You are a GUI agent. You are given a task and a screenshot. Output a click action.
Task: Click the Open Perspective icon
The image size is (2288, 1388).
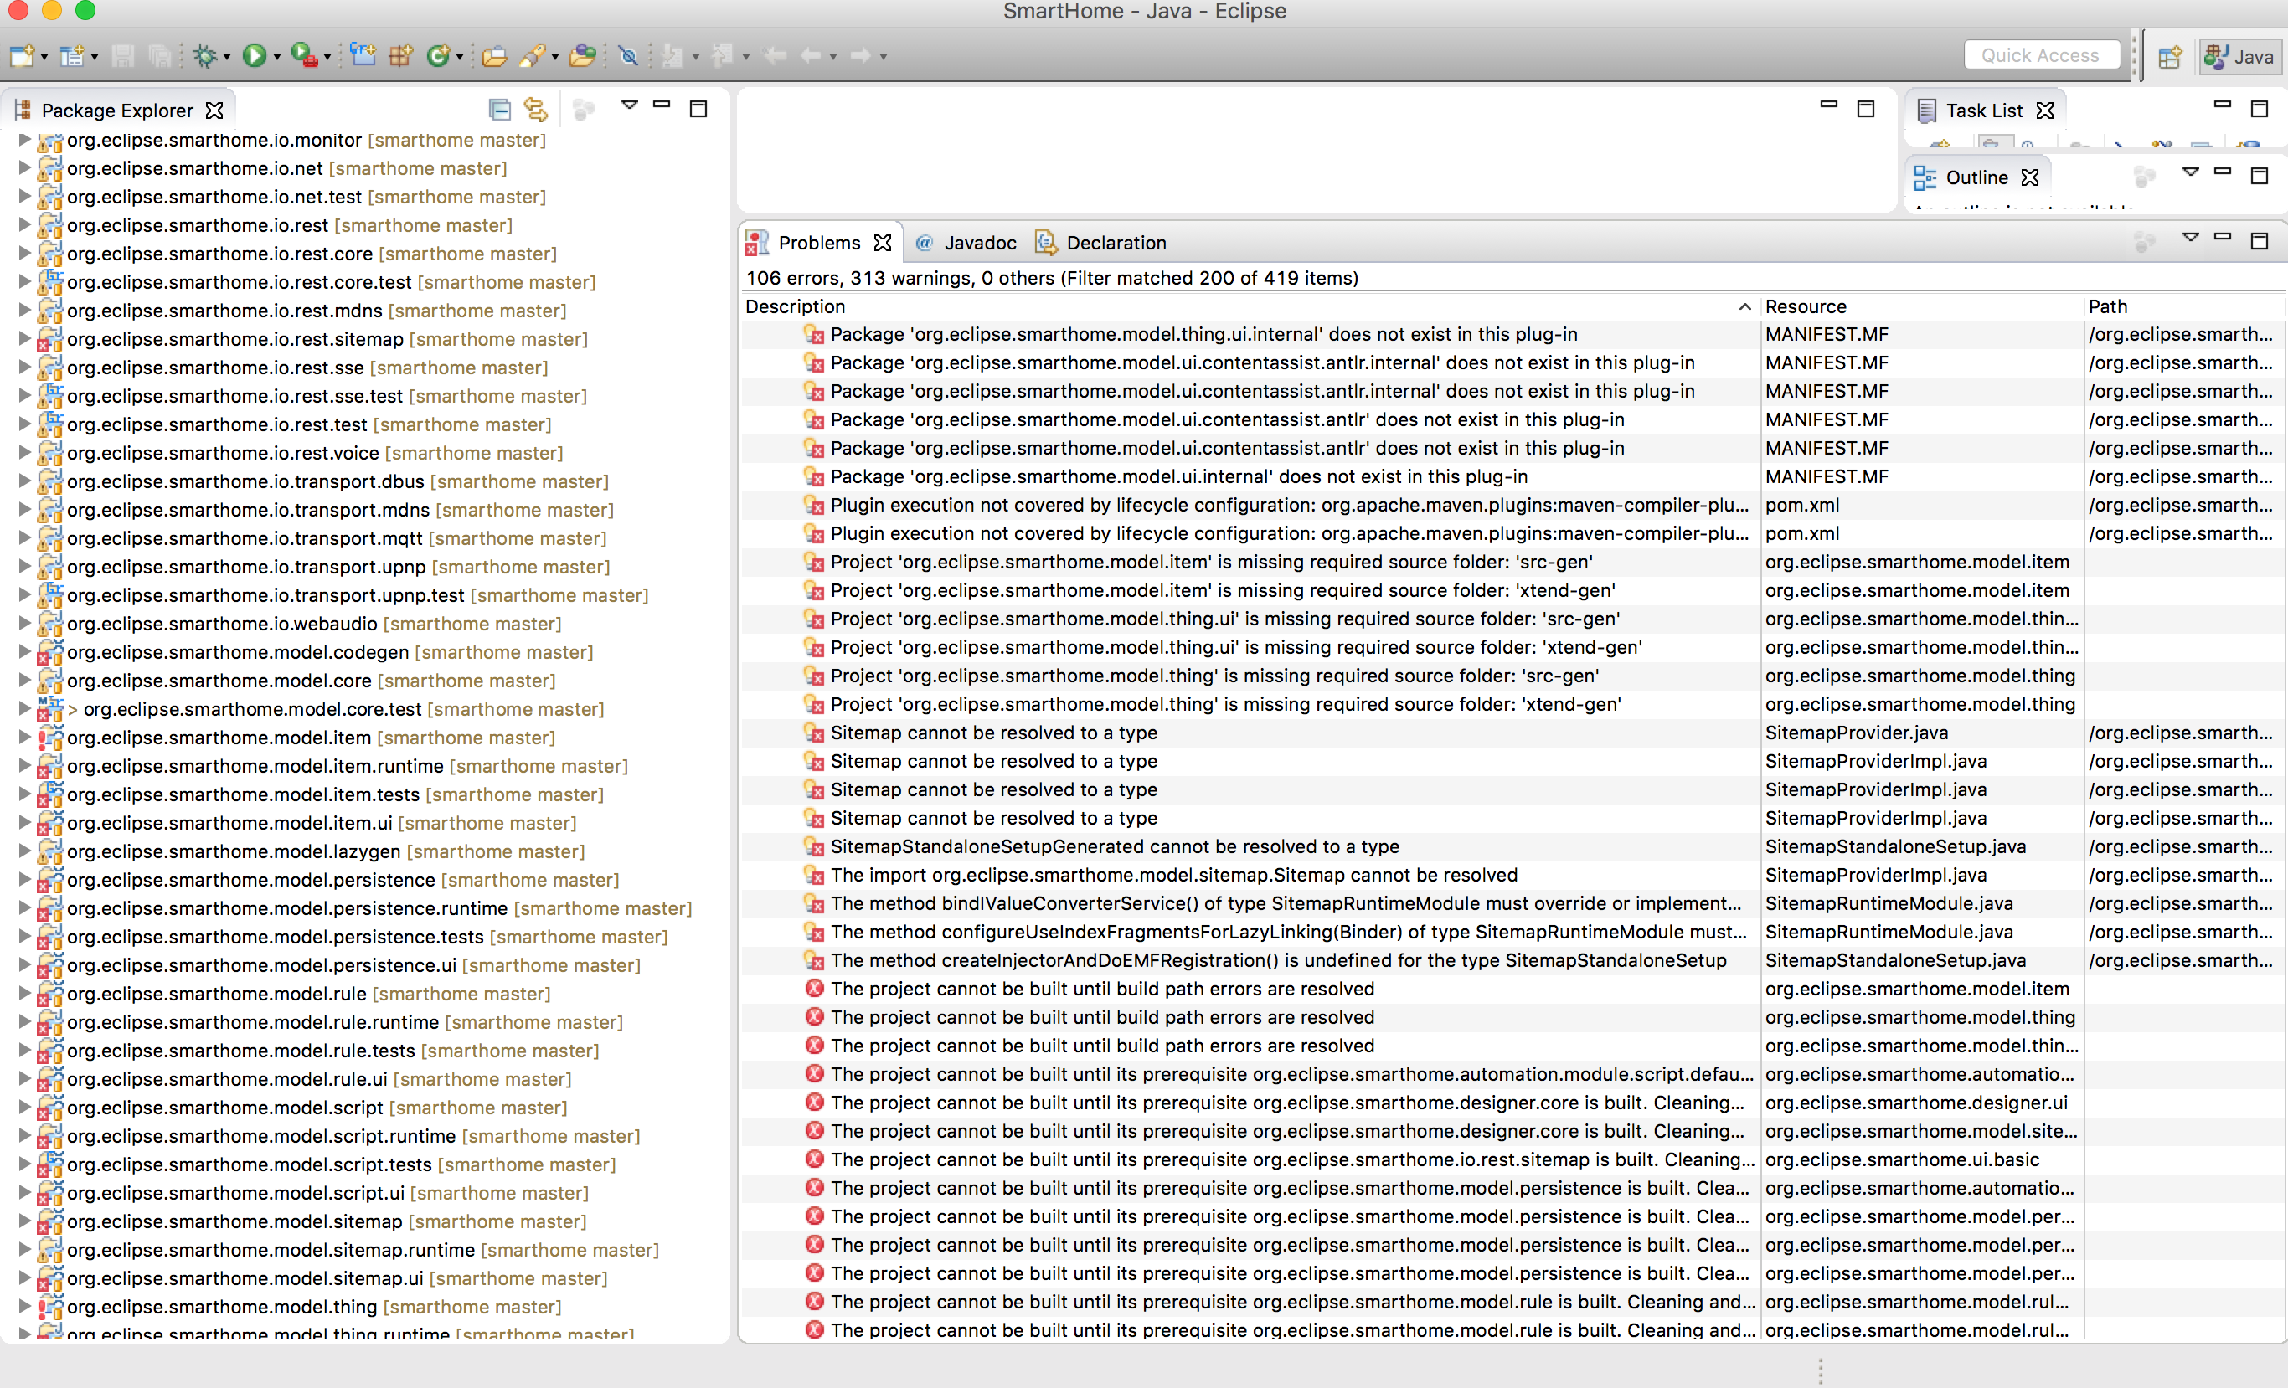coord(2169,57)
